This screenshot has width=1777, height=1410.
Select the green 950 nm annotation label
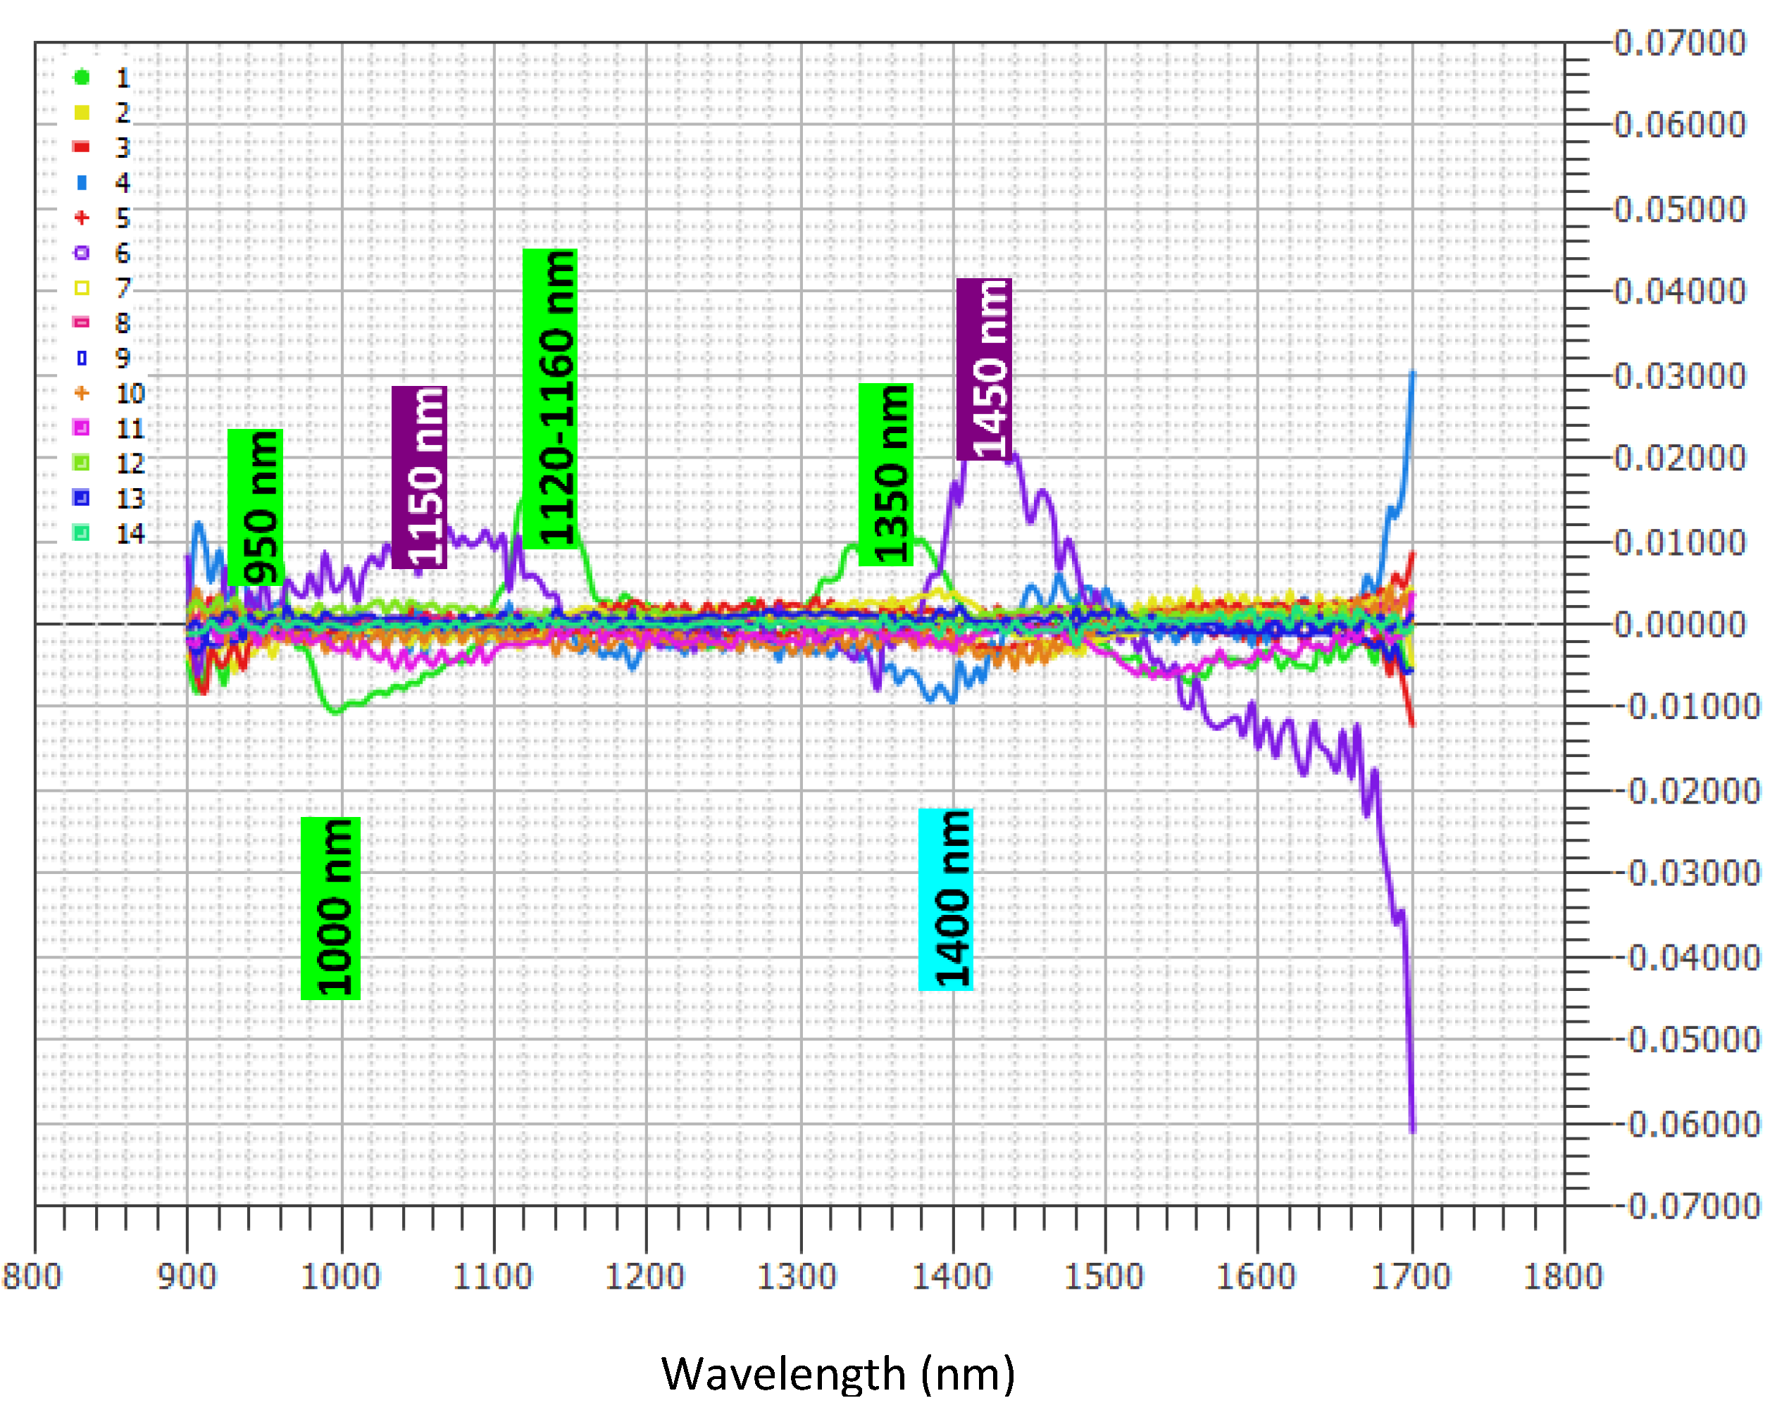256,508
